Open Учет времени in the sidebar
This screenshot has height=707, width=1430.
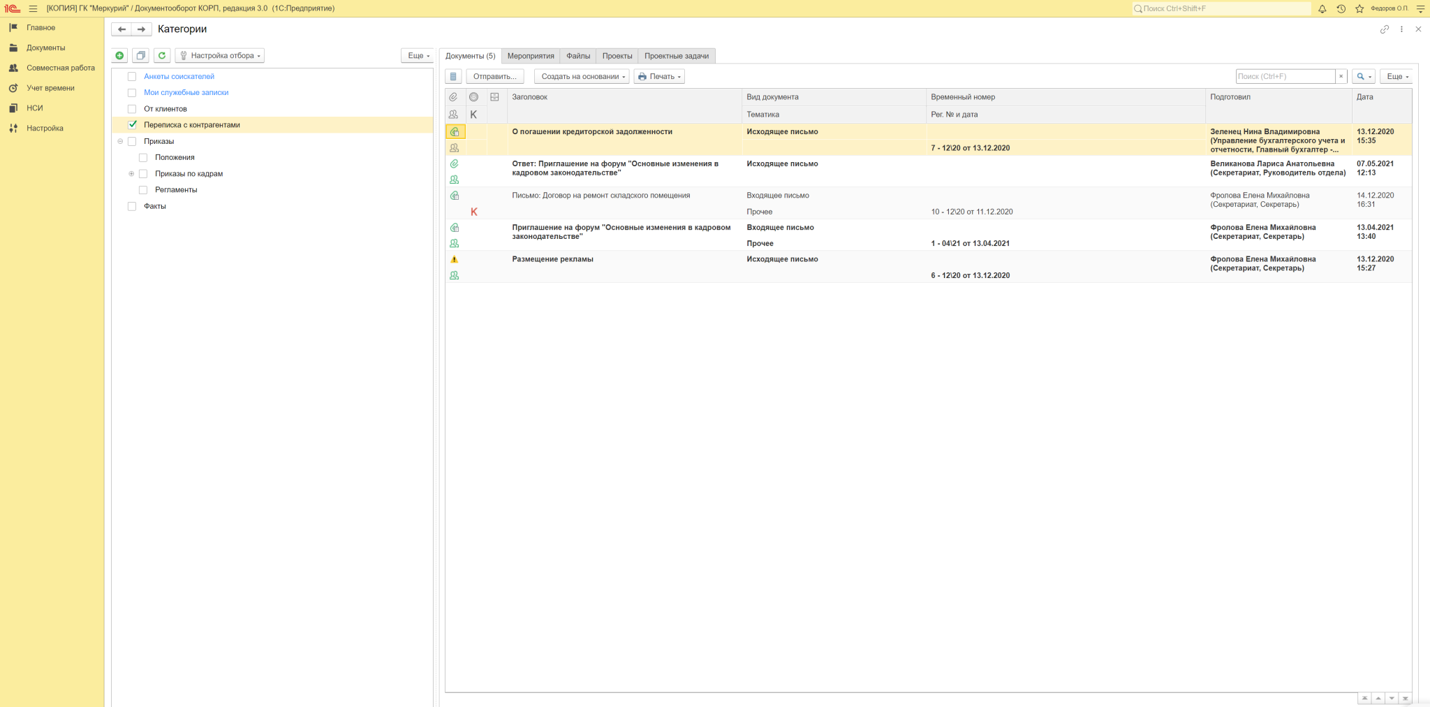(50, 88)
